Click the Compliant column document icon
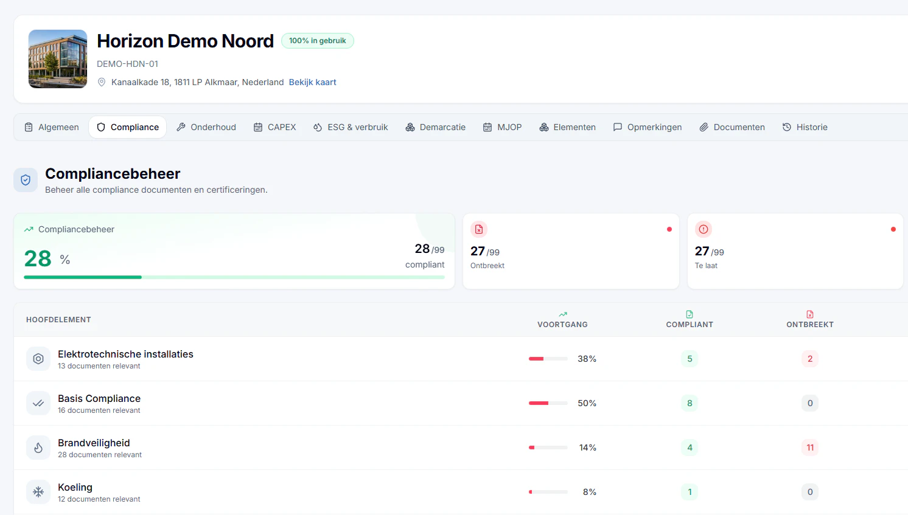The image size is (908, 515). point(690,314)
